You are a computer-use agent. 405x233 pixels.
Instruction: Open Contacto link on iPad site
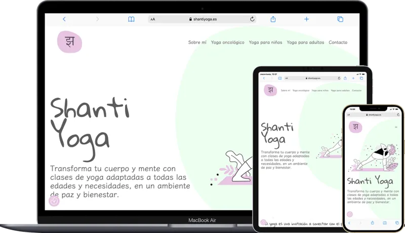click(357, 90)
